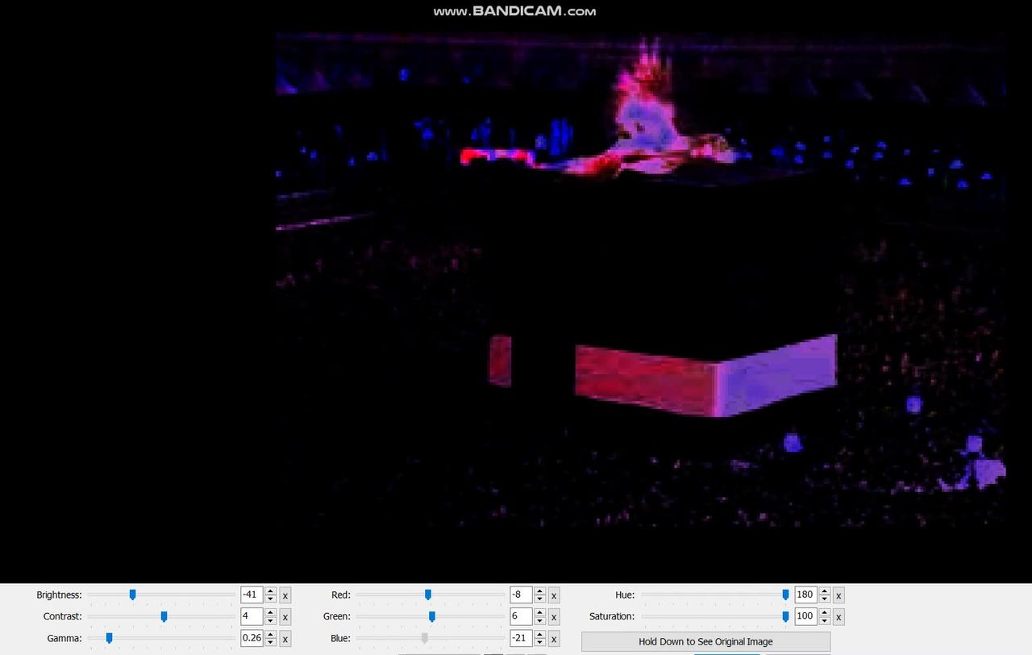
Task: Reset Gamma with its x button
Action: click(285, 639)
